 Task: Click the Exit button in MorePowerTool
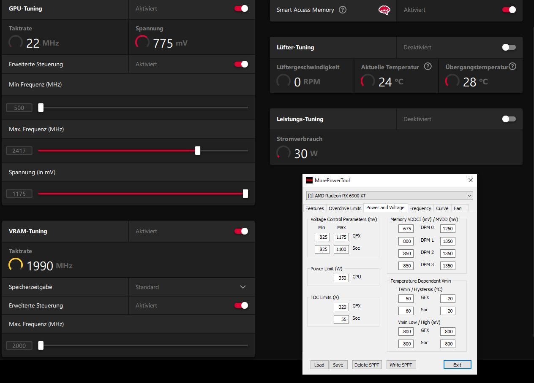[457, 365]
